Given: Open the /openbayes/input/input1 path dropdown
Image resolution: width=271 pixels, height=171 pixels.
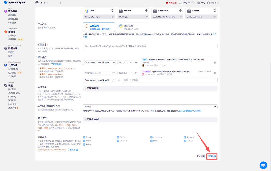Looking at the screenshot, I should click(x=100, y=80).
